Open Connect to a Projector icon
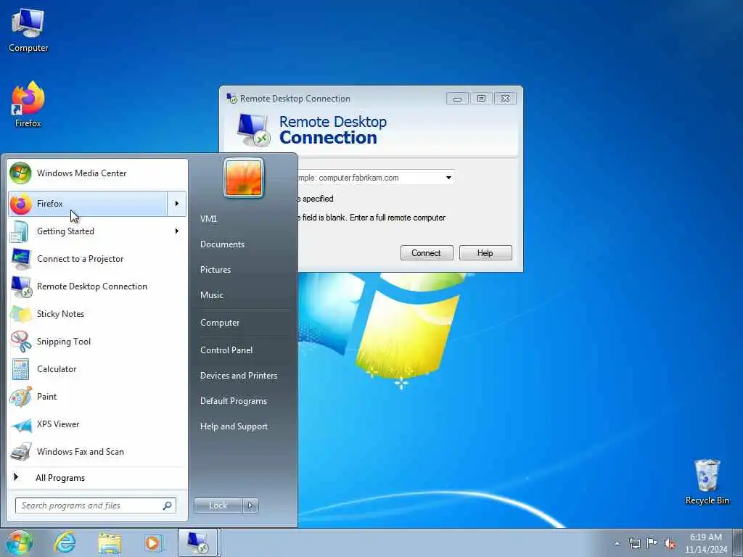The image size is (743, 557). tap(20, 259)
